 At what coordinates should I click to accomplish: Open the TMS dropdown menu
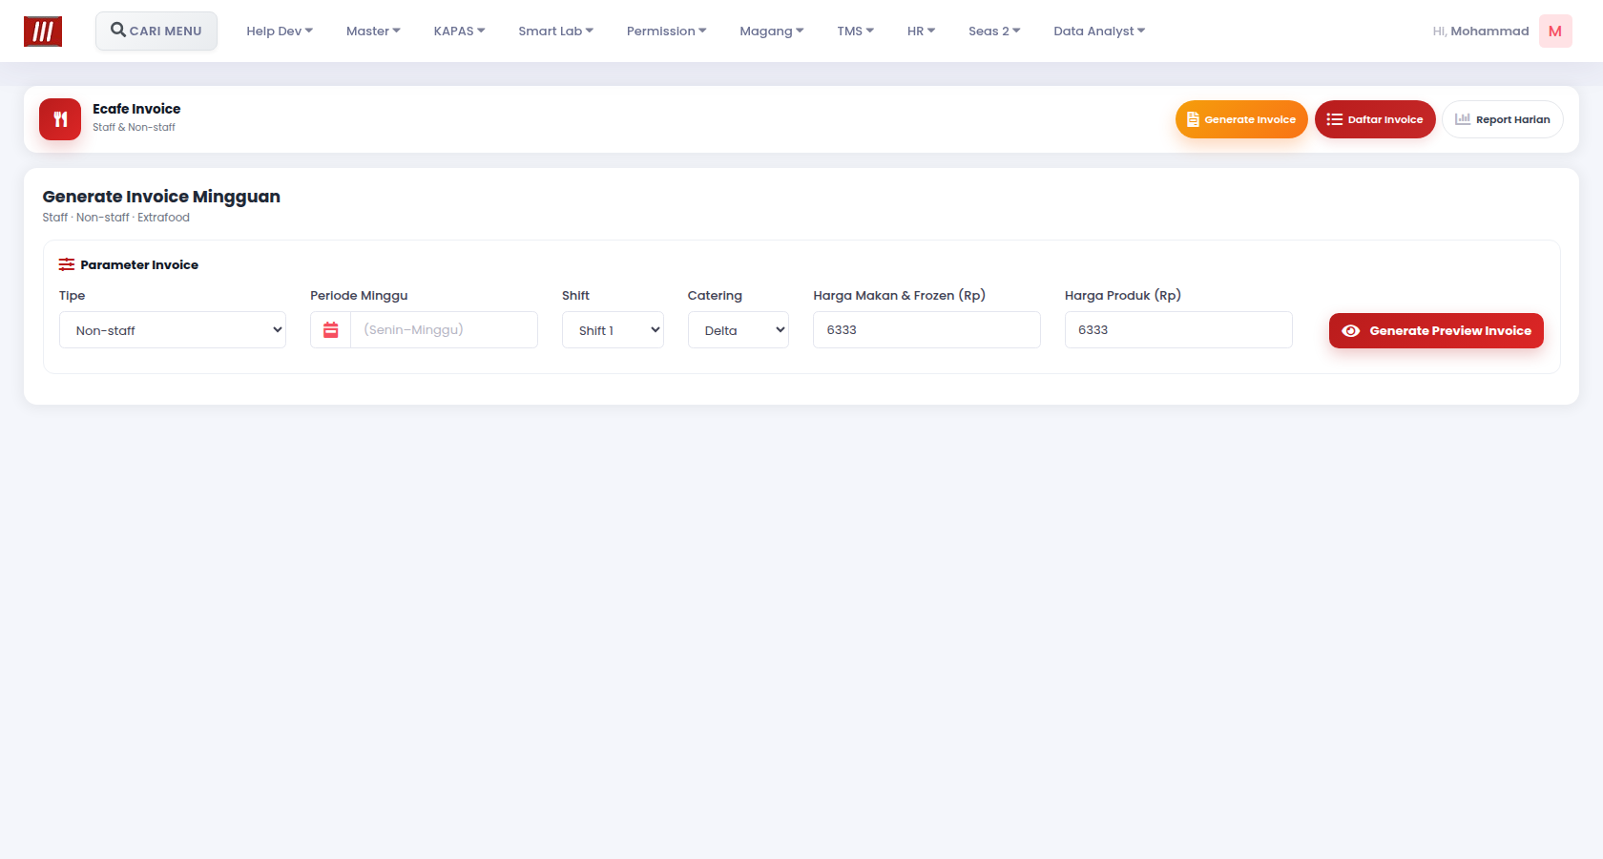coord(855,31)
